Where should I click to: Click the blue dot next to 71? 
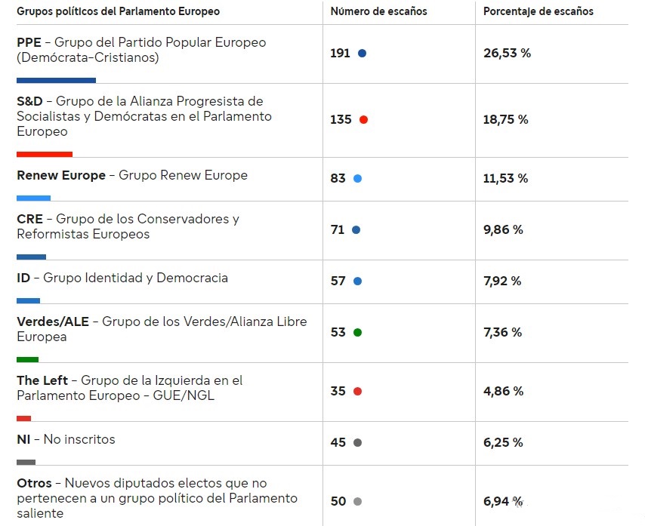tap(356, 230)
